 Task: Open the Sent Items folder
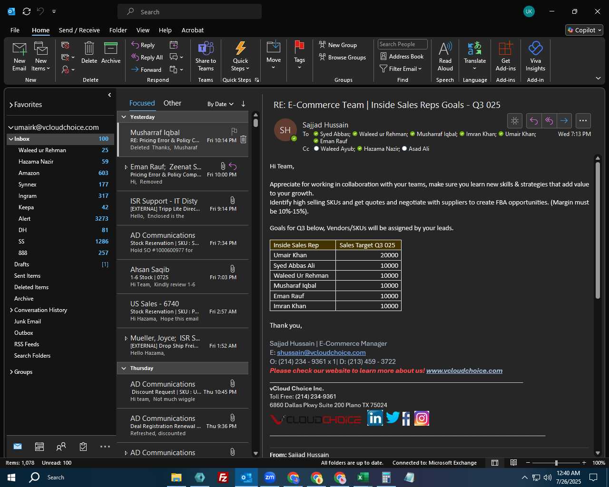coord(27,276)
